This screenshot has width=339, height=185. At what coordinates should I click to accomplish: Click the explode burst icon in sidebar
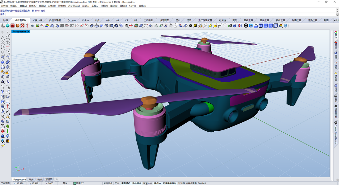pyautogui.click(x=7, y=72)
